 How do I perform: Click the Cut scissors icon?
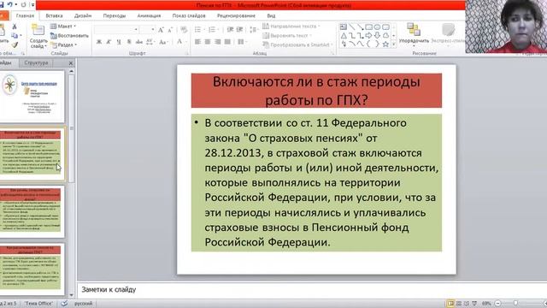point(15,27)
